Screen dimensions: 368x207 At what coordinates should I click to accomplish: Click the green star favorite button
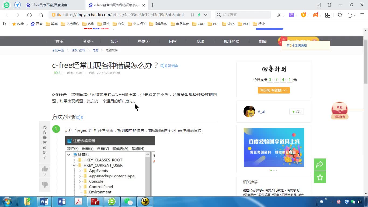320,177
